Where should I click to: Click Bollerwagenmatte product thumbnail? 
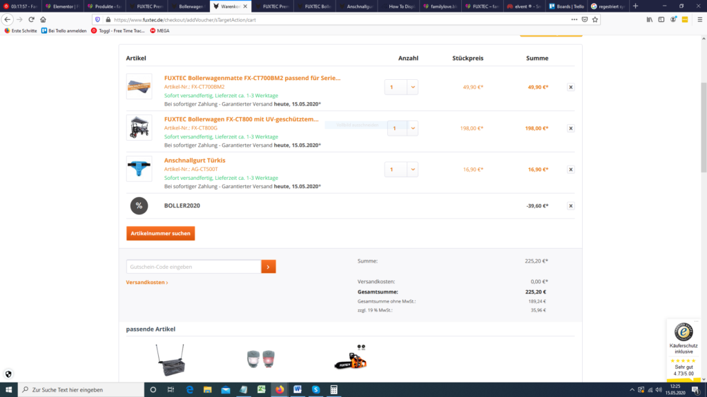pos(139,86)
